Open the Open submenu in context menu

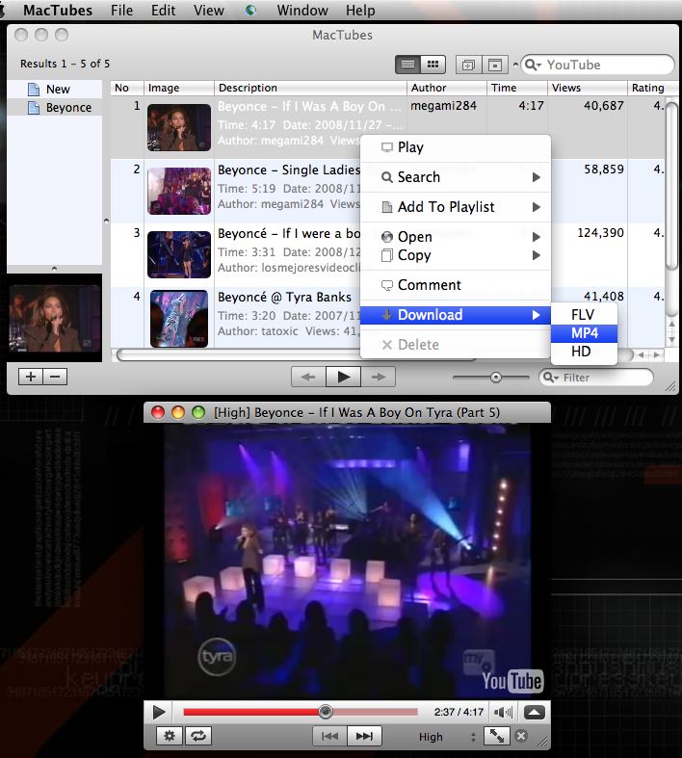pos(456,237)
